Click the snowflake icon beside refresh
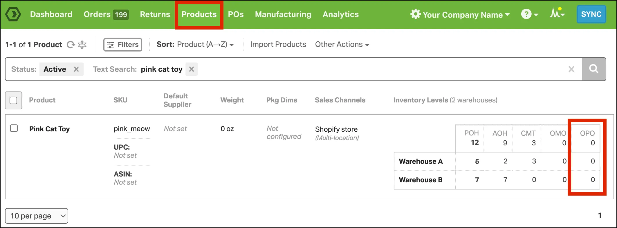 click(x=82, y=45)
